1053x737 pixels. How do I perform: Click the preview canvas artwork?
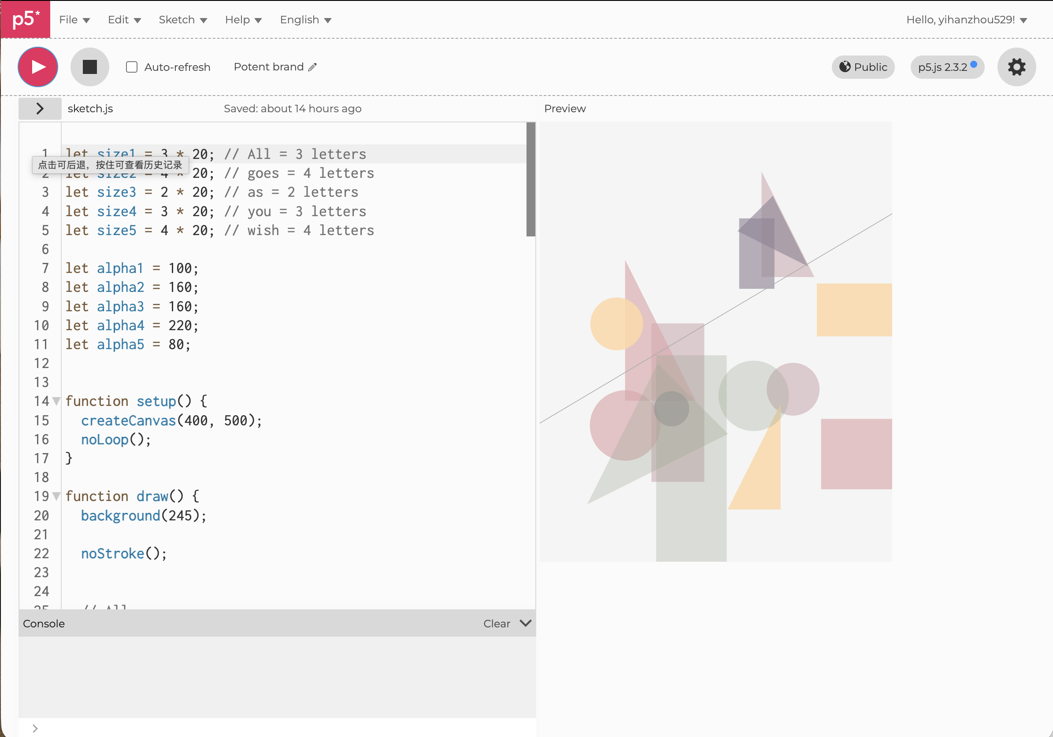pyautogui.click(x=716, y=342)
